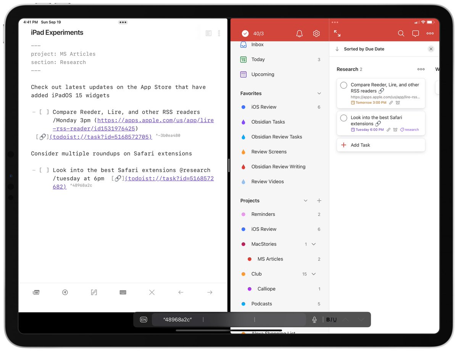This screenshot has width=458, height=352.
Task: Tap the keyboard icon in the Obsidian toolbar
Action: [x=123, y=292]
